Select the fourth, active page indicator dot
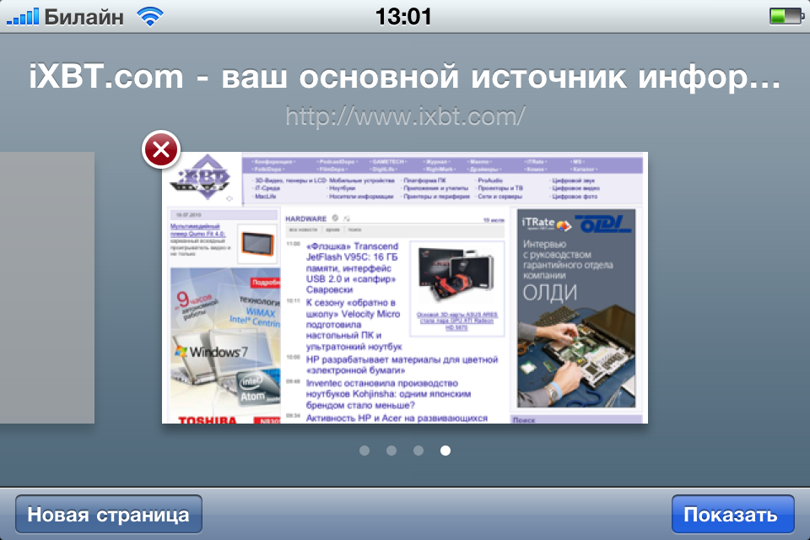This screenshot has width=810, height=540. click(445, 451)
